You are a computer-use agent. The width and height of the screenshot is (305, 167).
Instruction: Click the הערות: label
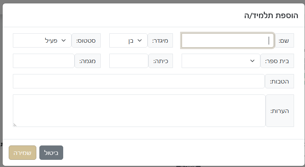(x=280, y=111)
